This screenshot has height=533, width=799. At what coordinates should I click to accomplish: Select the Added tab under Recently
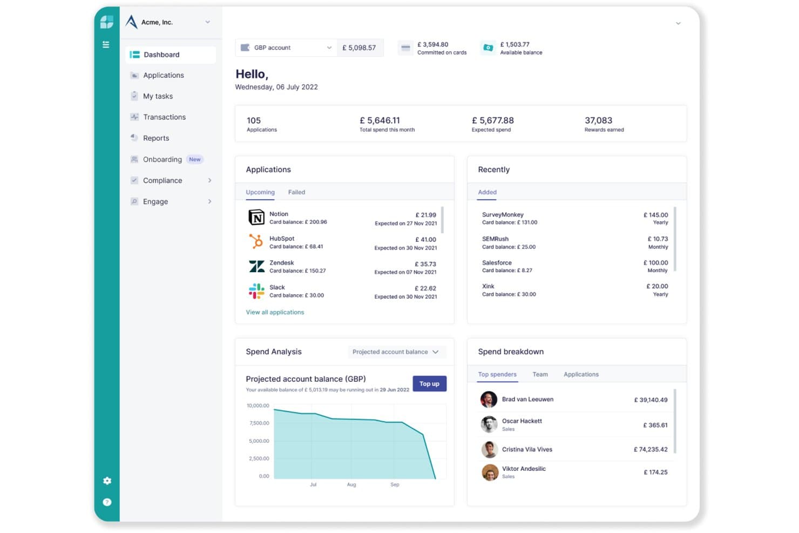(x=487, y=192)
